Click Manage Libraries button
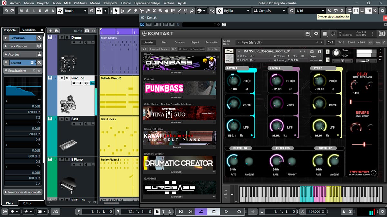 point(159,49)
